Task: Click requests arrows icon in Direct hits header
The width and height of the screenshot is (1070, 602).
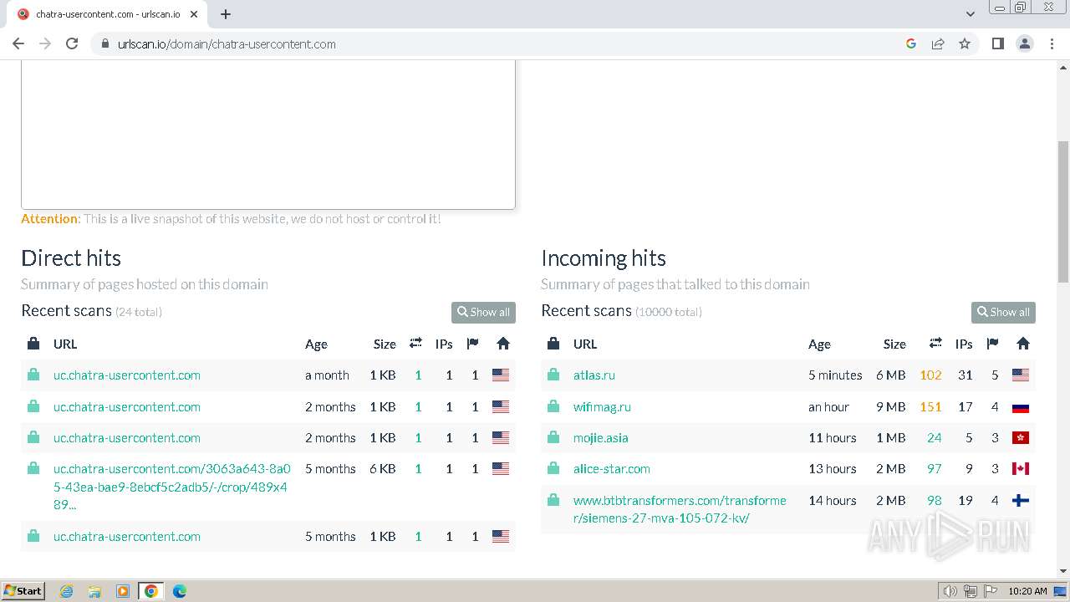Action: point(415,343)
